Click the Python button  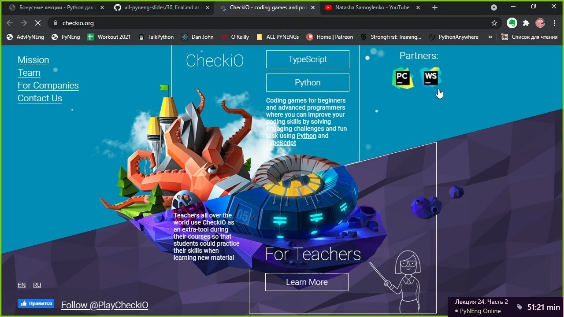(x=308, y=83)
